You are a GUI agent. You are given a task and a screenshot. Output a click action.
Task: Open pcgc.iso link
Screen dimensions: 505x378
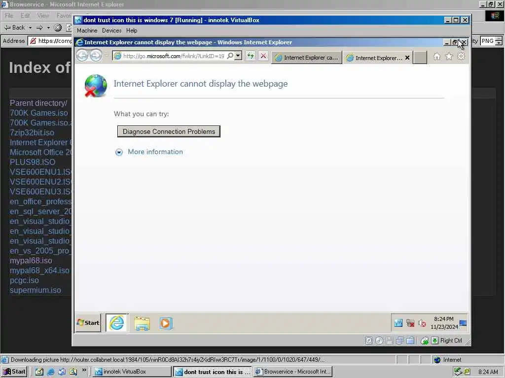click(x=24, y=280)
